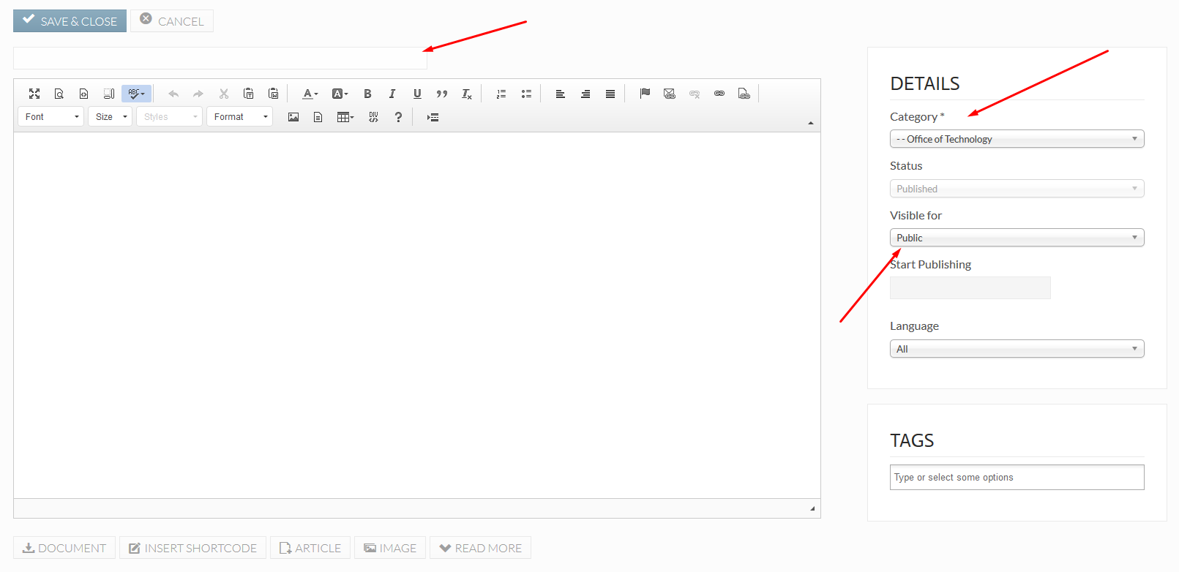Click inside the editor content area
This screenshot has height=572, width=1179.
417,315
